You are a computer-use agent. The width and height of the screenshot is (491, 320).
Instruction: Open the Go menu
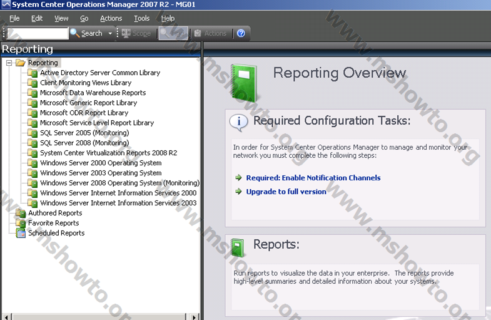coord(84,19)
